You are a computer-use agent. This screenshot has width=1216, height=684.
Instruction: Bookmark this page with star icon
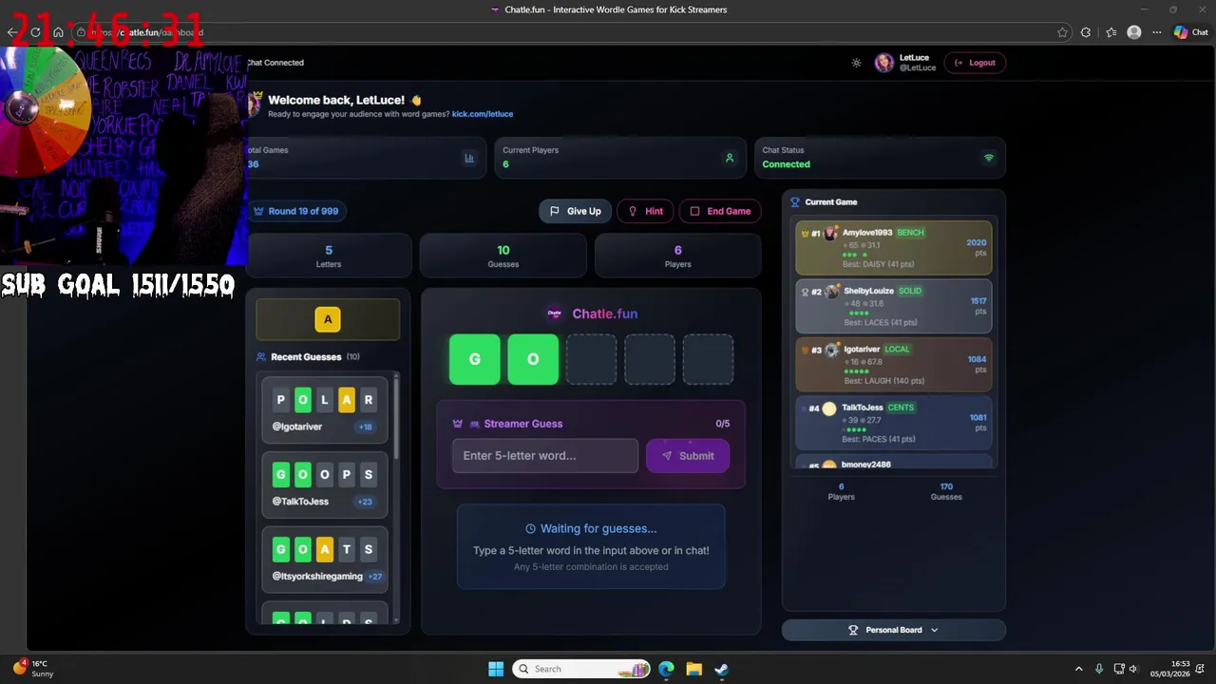(x=1062, y=32)
